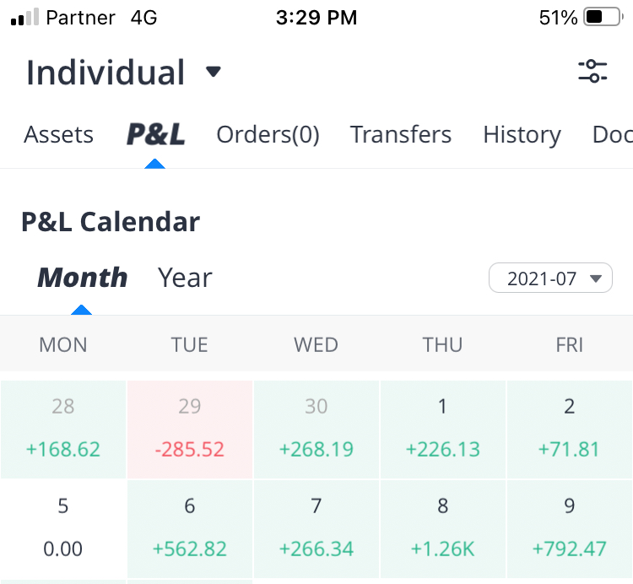633x584 pixels.
Task: Select the Month calendar view
Action: coord(82,278)
